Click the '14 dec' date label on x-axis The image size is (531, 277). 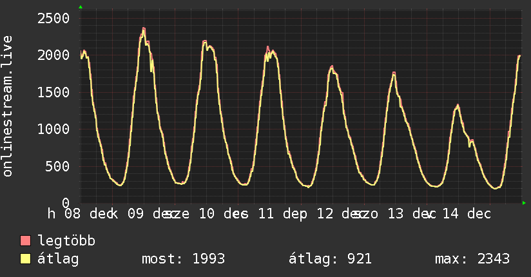click(x=469, y=213)
